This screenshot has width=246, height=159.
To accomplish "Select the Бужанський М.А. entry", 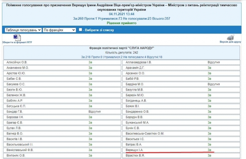I will (137, 122).
